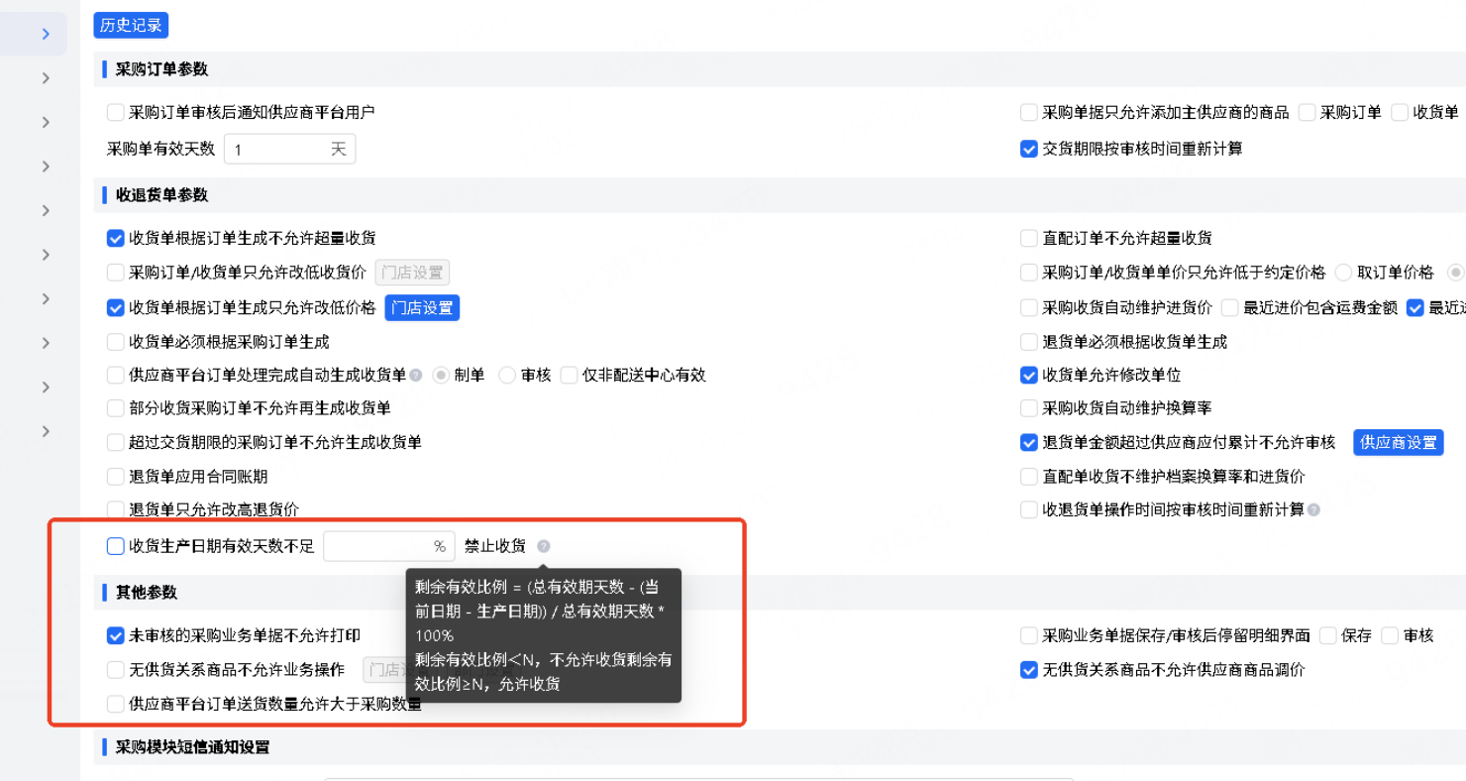Click help icon next to 供应商平台订单处理完成自动生成收货单
Viewport: 1466px width, 781px height.
(x=416, y=376)
